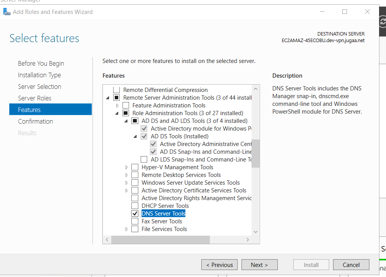Screen dimensions: 386x277
Task: Cancel the Add Roles wizard
Action: 351,265
